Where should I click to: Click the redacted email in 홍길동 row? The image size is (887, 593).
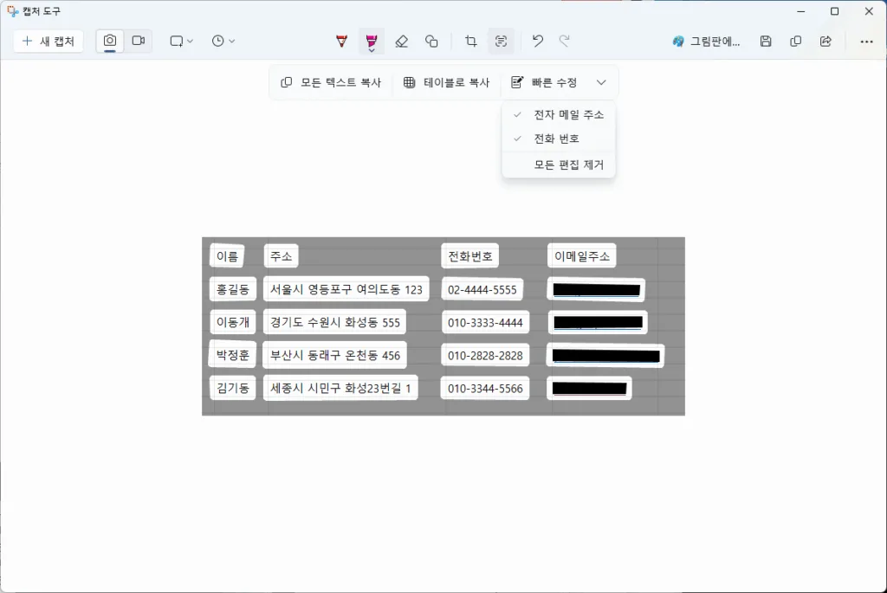(596, 290)
